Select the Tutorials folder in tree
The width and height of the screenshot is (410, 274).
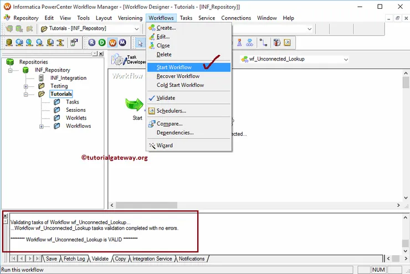coord(61,94)
